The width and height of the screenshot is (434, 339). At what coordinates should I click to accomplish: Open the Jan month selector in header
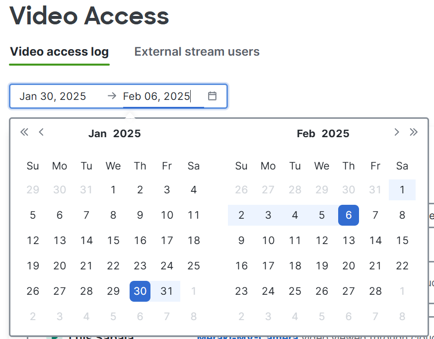click(97, 134)
